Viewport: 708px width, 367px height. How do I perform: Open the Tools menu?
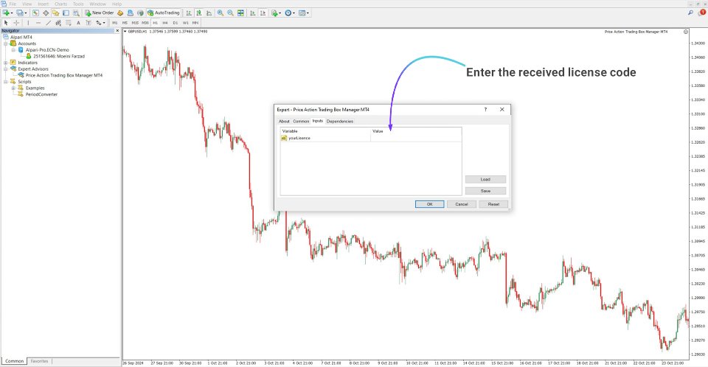click(x=78, y=4)
